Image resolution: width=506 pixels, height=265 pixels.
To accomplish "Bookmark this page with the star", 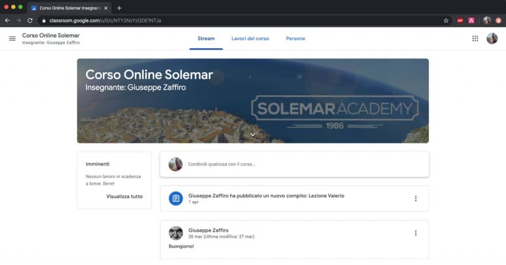I will (x=446, y=20).
